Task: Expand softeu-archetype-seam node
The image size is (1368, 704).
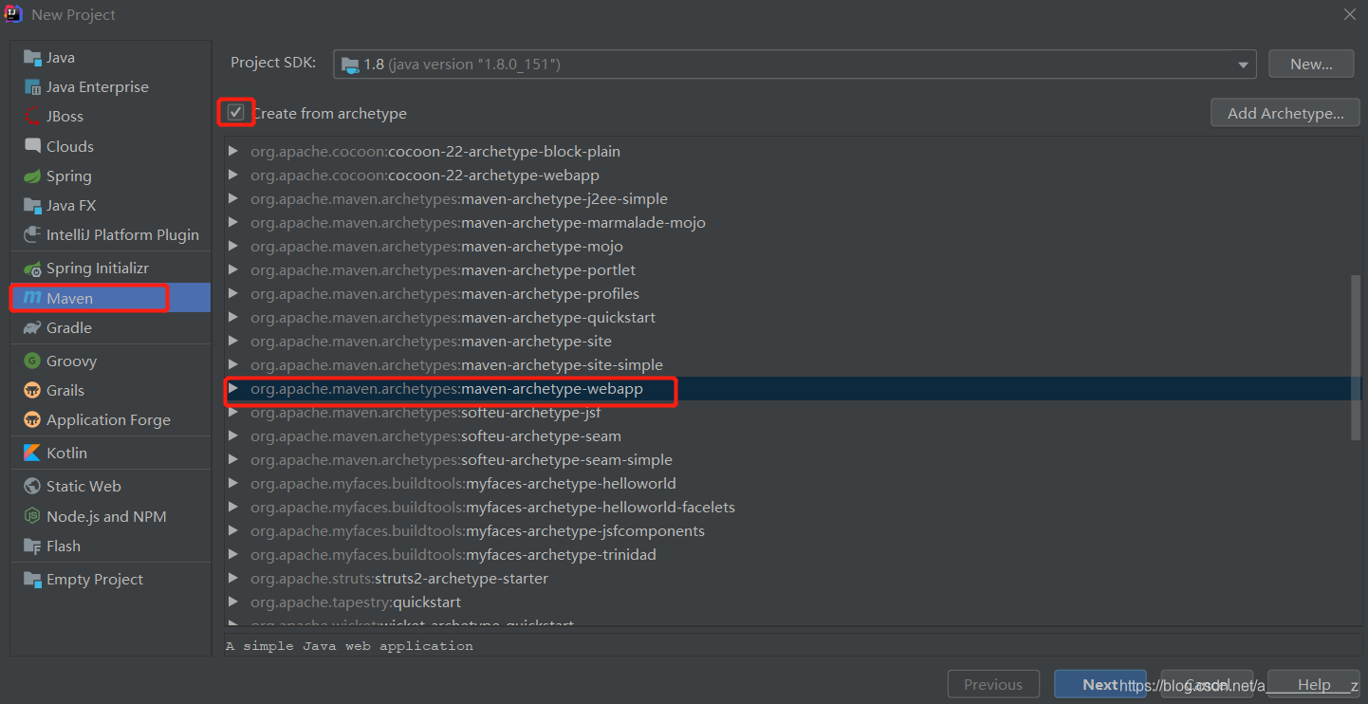Action: coord(233,435)
